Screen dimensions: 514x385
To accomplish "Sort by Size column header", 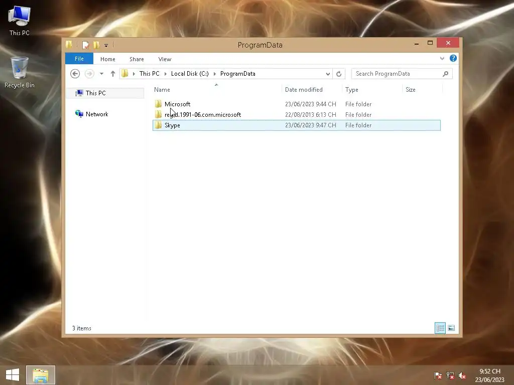I will [x=411, y=90].
